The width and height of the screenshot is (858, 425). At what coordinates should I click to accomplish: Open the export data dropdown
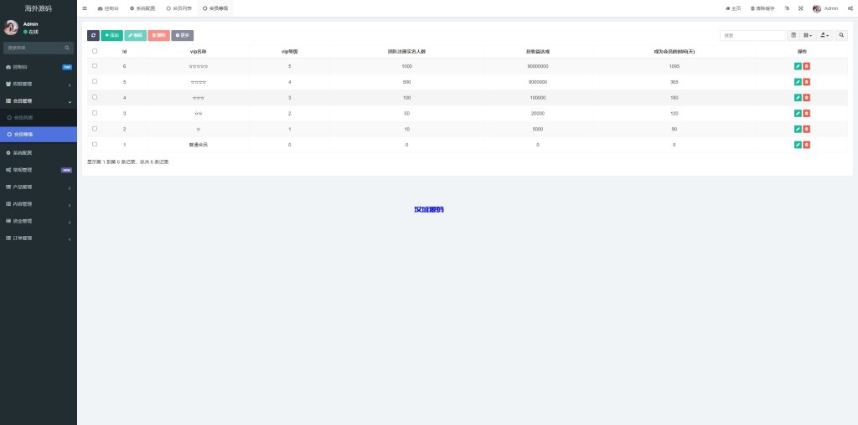click(x=824, y=35)
